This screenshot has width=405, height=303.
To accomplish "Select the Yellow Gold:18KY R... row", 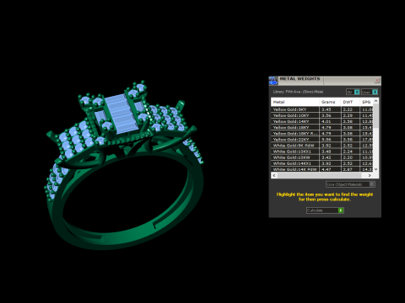I will (x=322, y=133).
